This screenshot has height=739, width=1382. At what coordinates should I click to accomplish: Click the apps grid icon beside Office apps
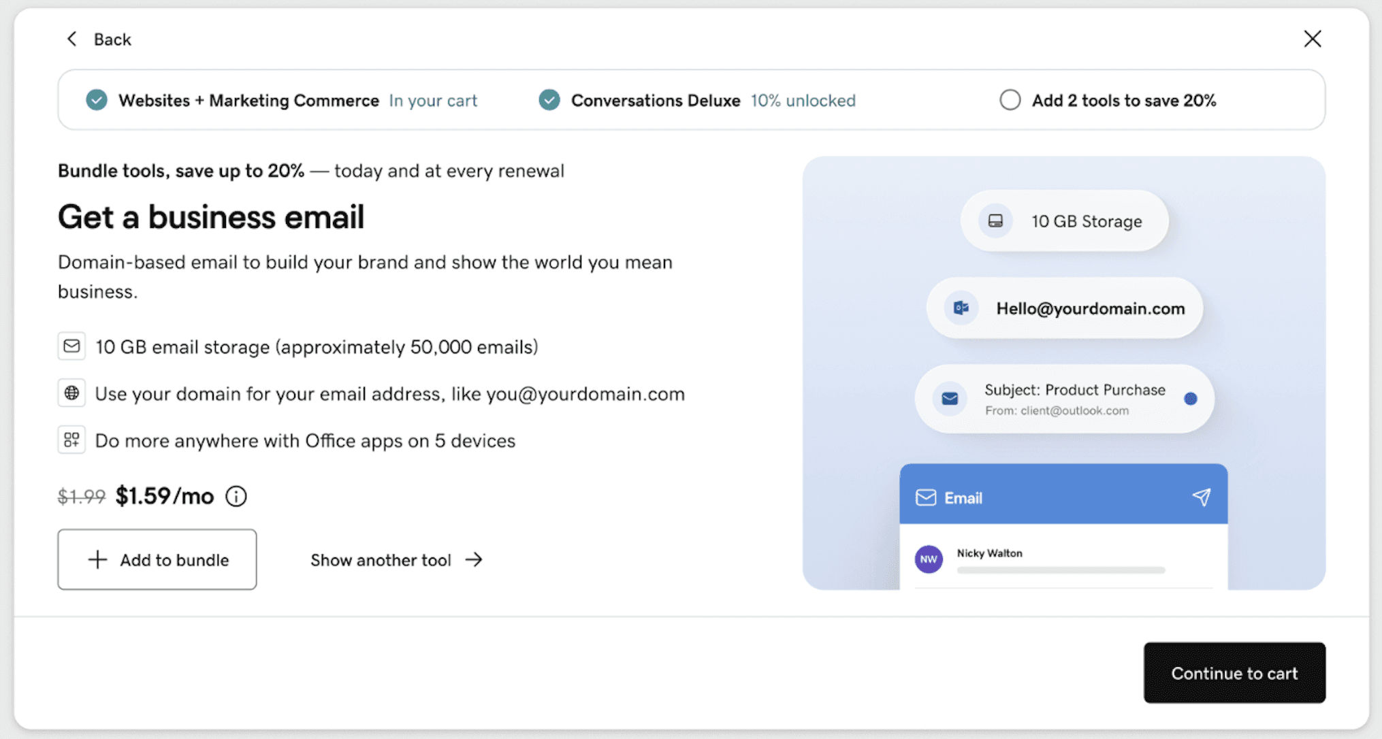point(71,440)
